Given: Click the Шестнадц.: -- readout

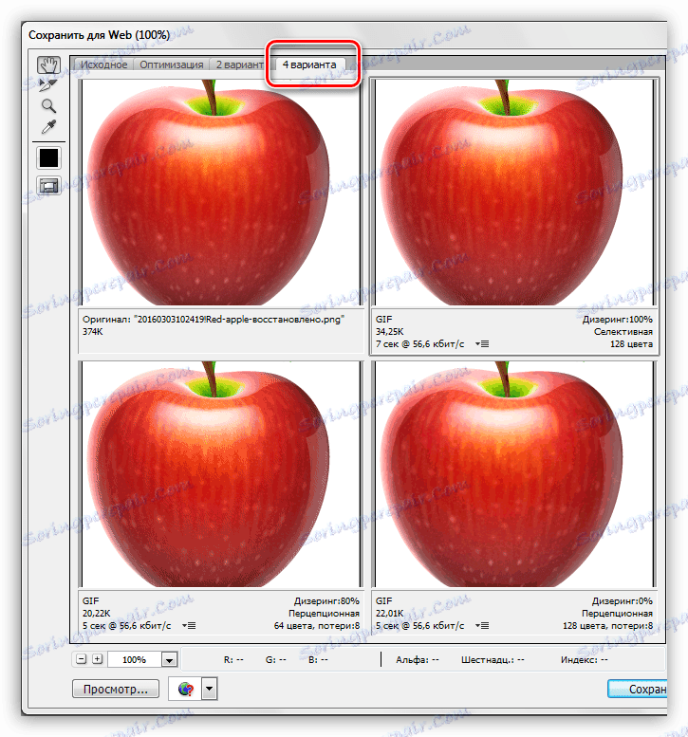Looking at the screenshot, I should pos(493,660).
